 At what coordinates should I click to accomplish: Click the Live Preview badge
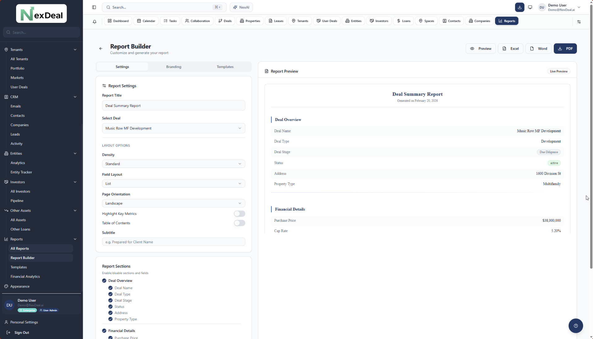tap(558, 71)
